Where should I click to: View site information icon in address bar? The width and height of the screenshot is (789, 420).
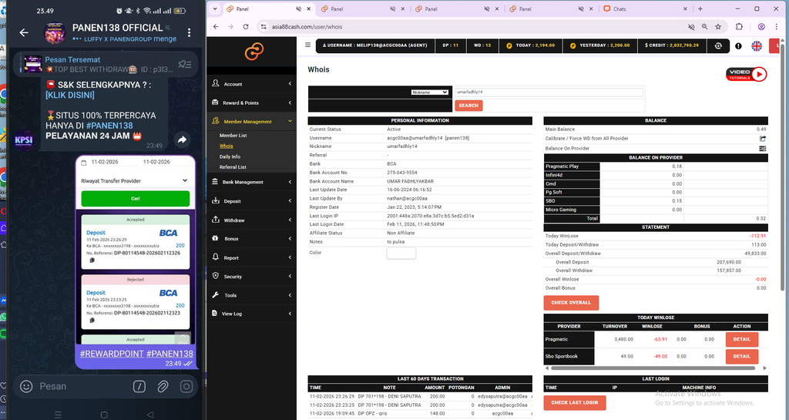[264, 27]
